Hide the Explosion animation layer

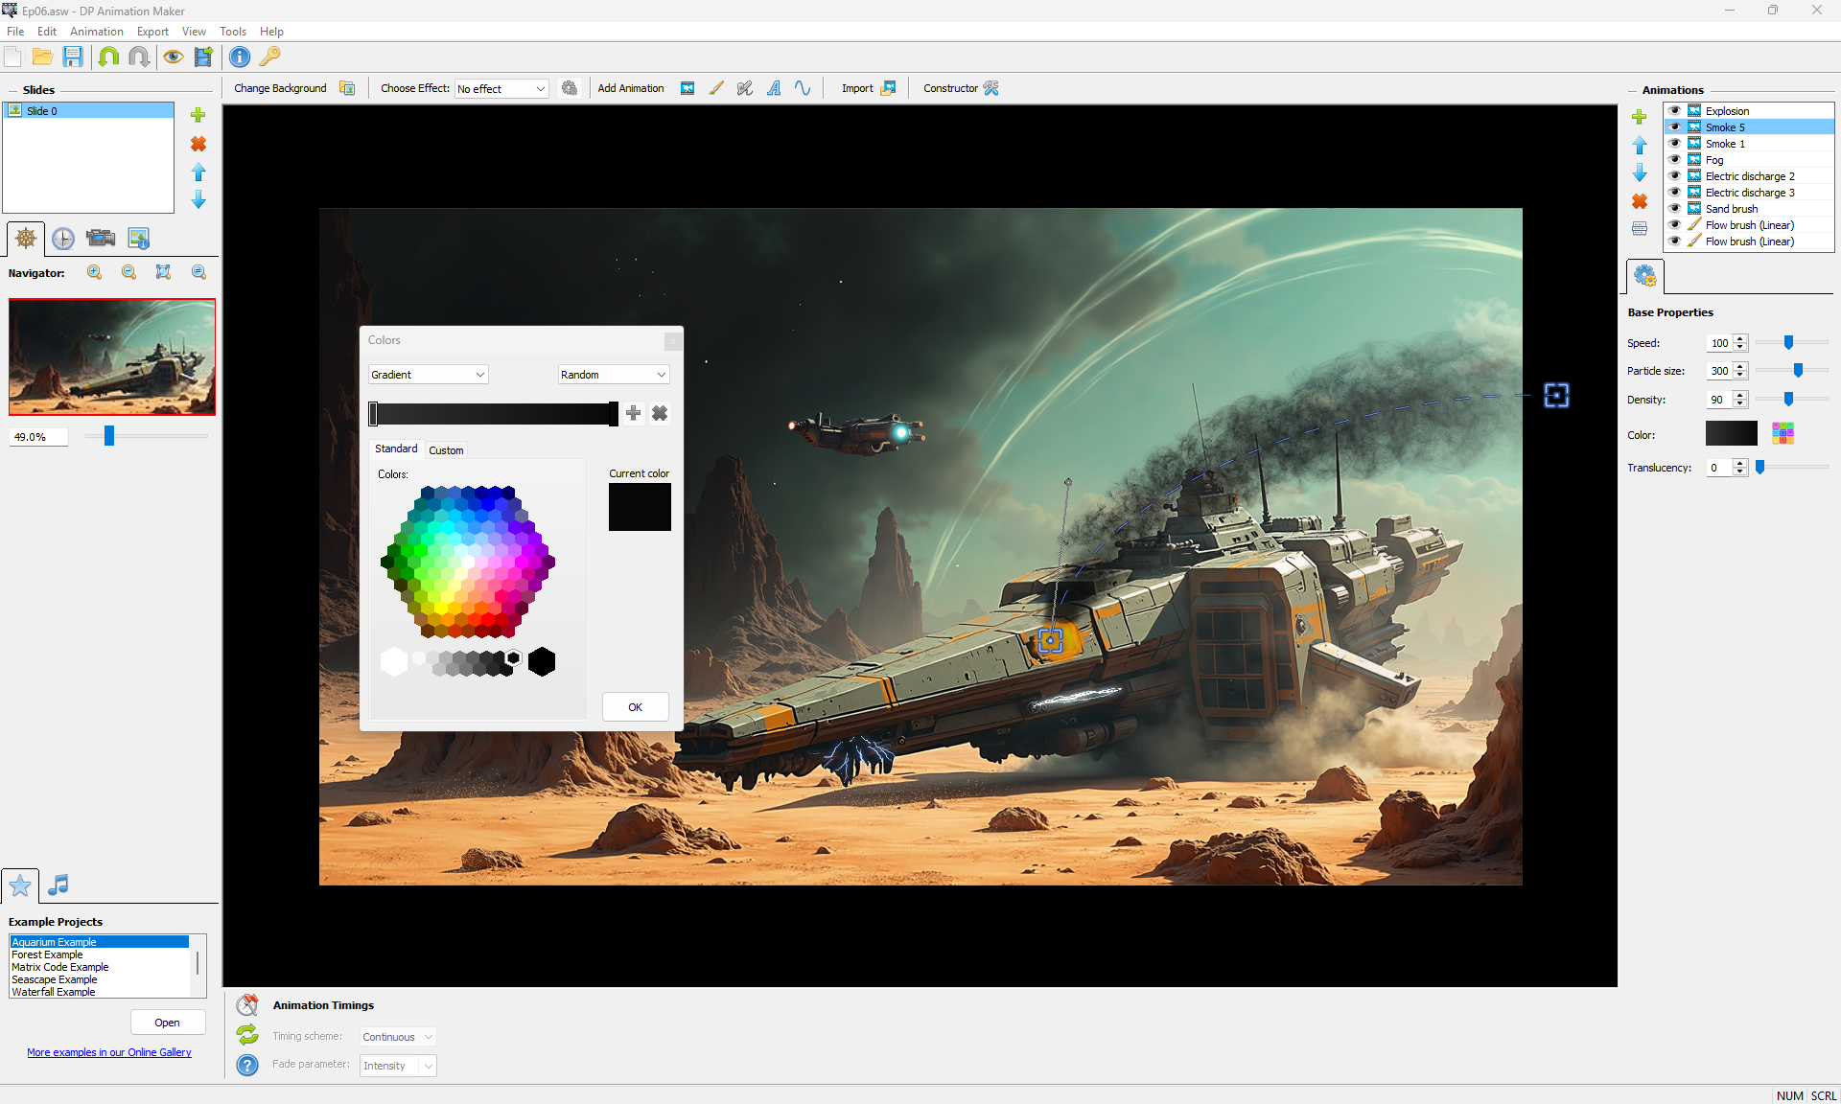pyautogui.click(x=1675, y=111)
